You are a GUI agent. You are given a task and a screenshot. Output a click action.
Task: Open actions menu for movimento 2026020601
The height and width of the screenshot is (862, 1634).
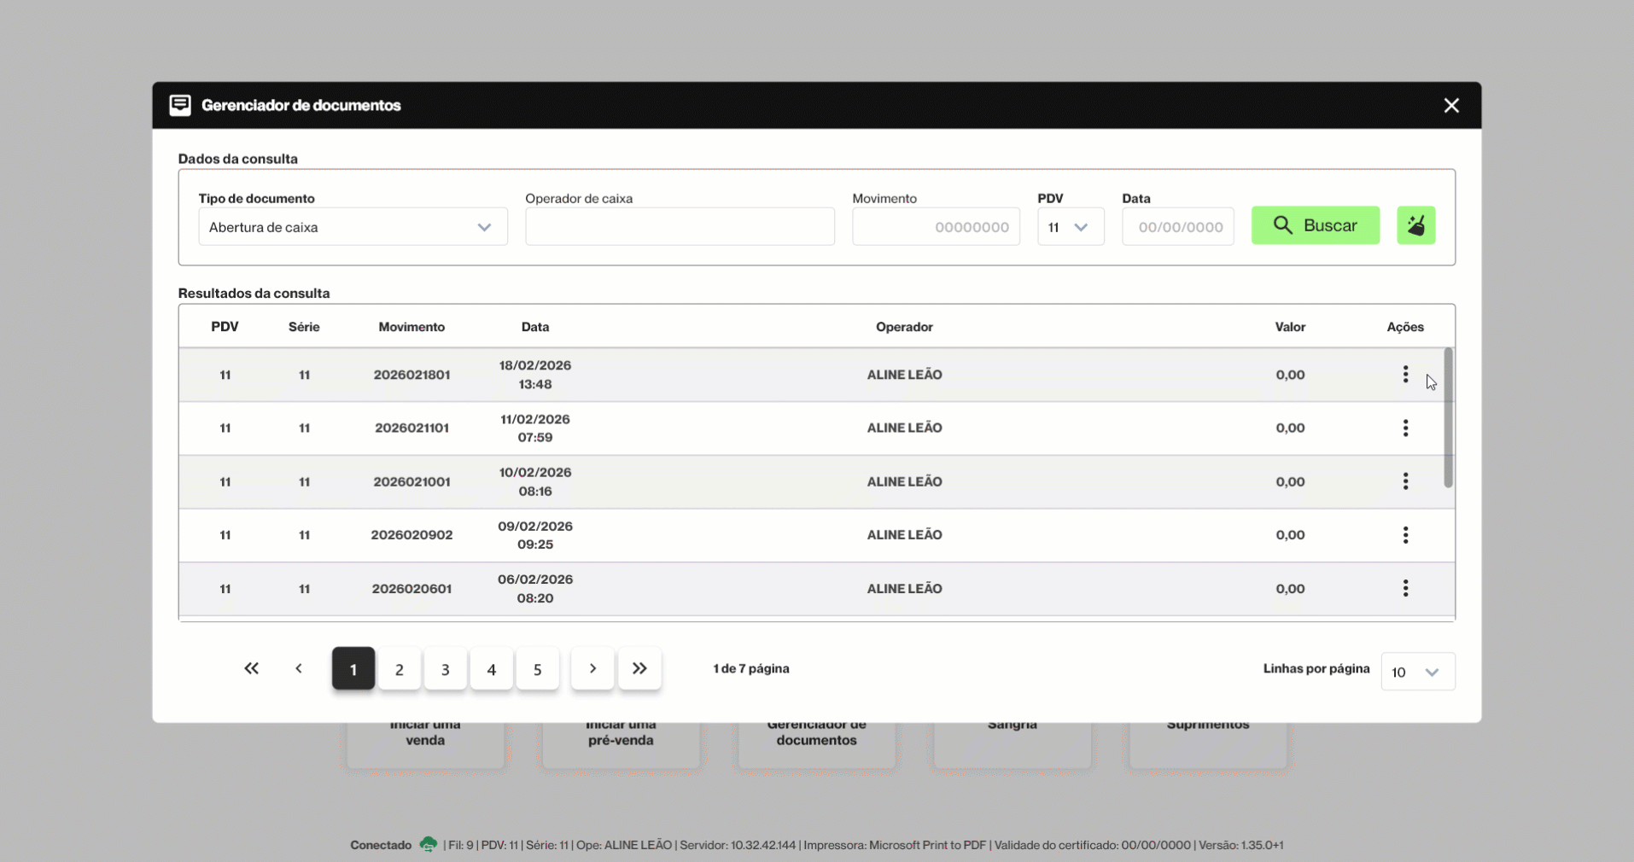click(x=1405, y=588)
